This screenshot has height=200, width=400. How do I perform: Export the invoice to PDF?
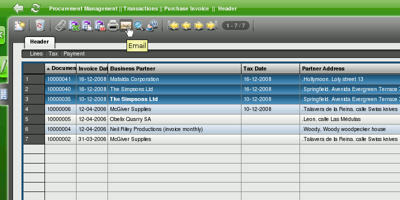pos(100,25)
